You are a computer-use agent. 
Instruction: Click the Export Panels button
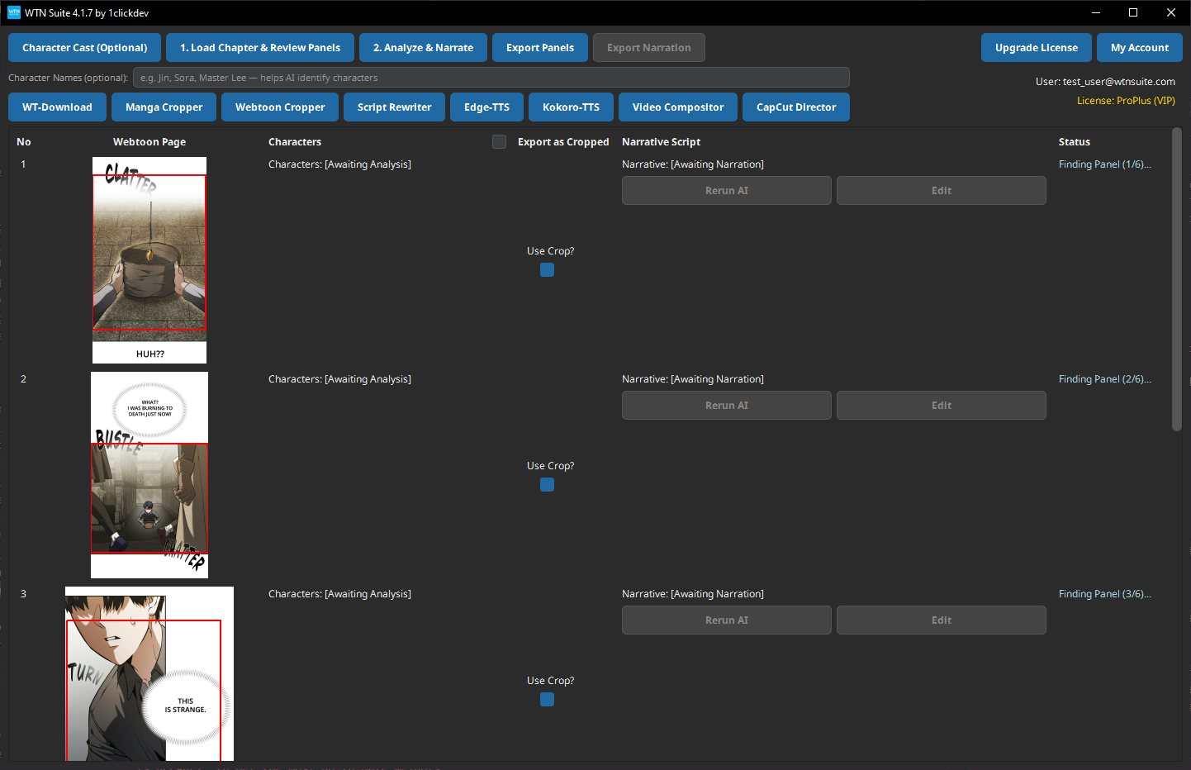click(x=539, y=47)
